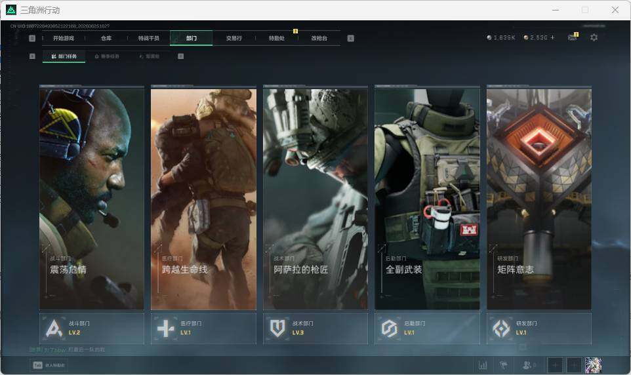The height and width of the screenshot is (375, 631).
Task: Open the 开始游戏 tab
Action: [64, 38]
